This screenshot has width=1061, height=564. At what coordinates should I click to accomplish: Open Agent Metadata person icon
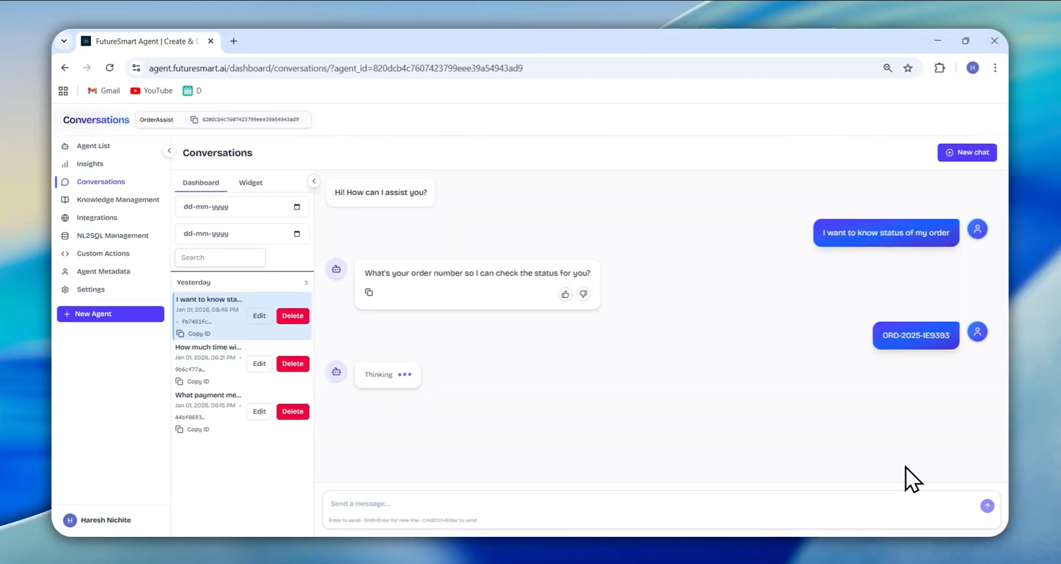65,272
